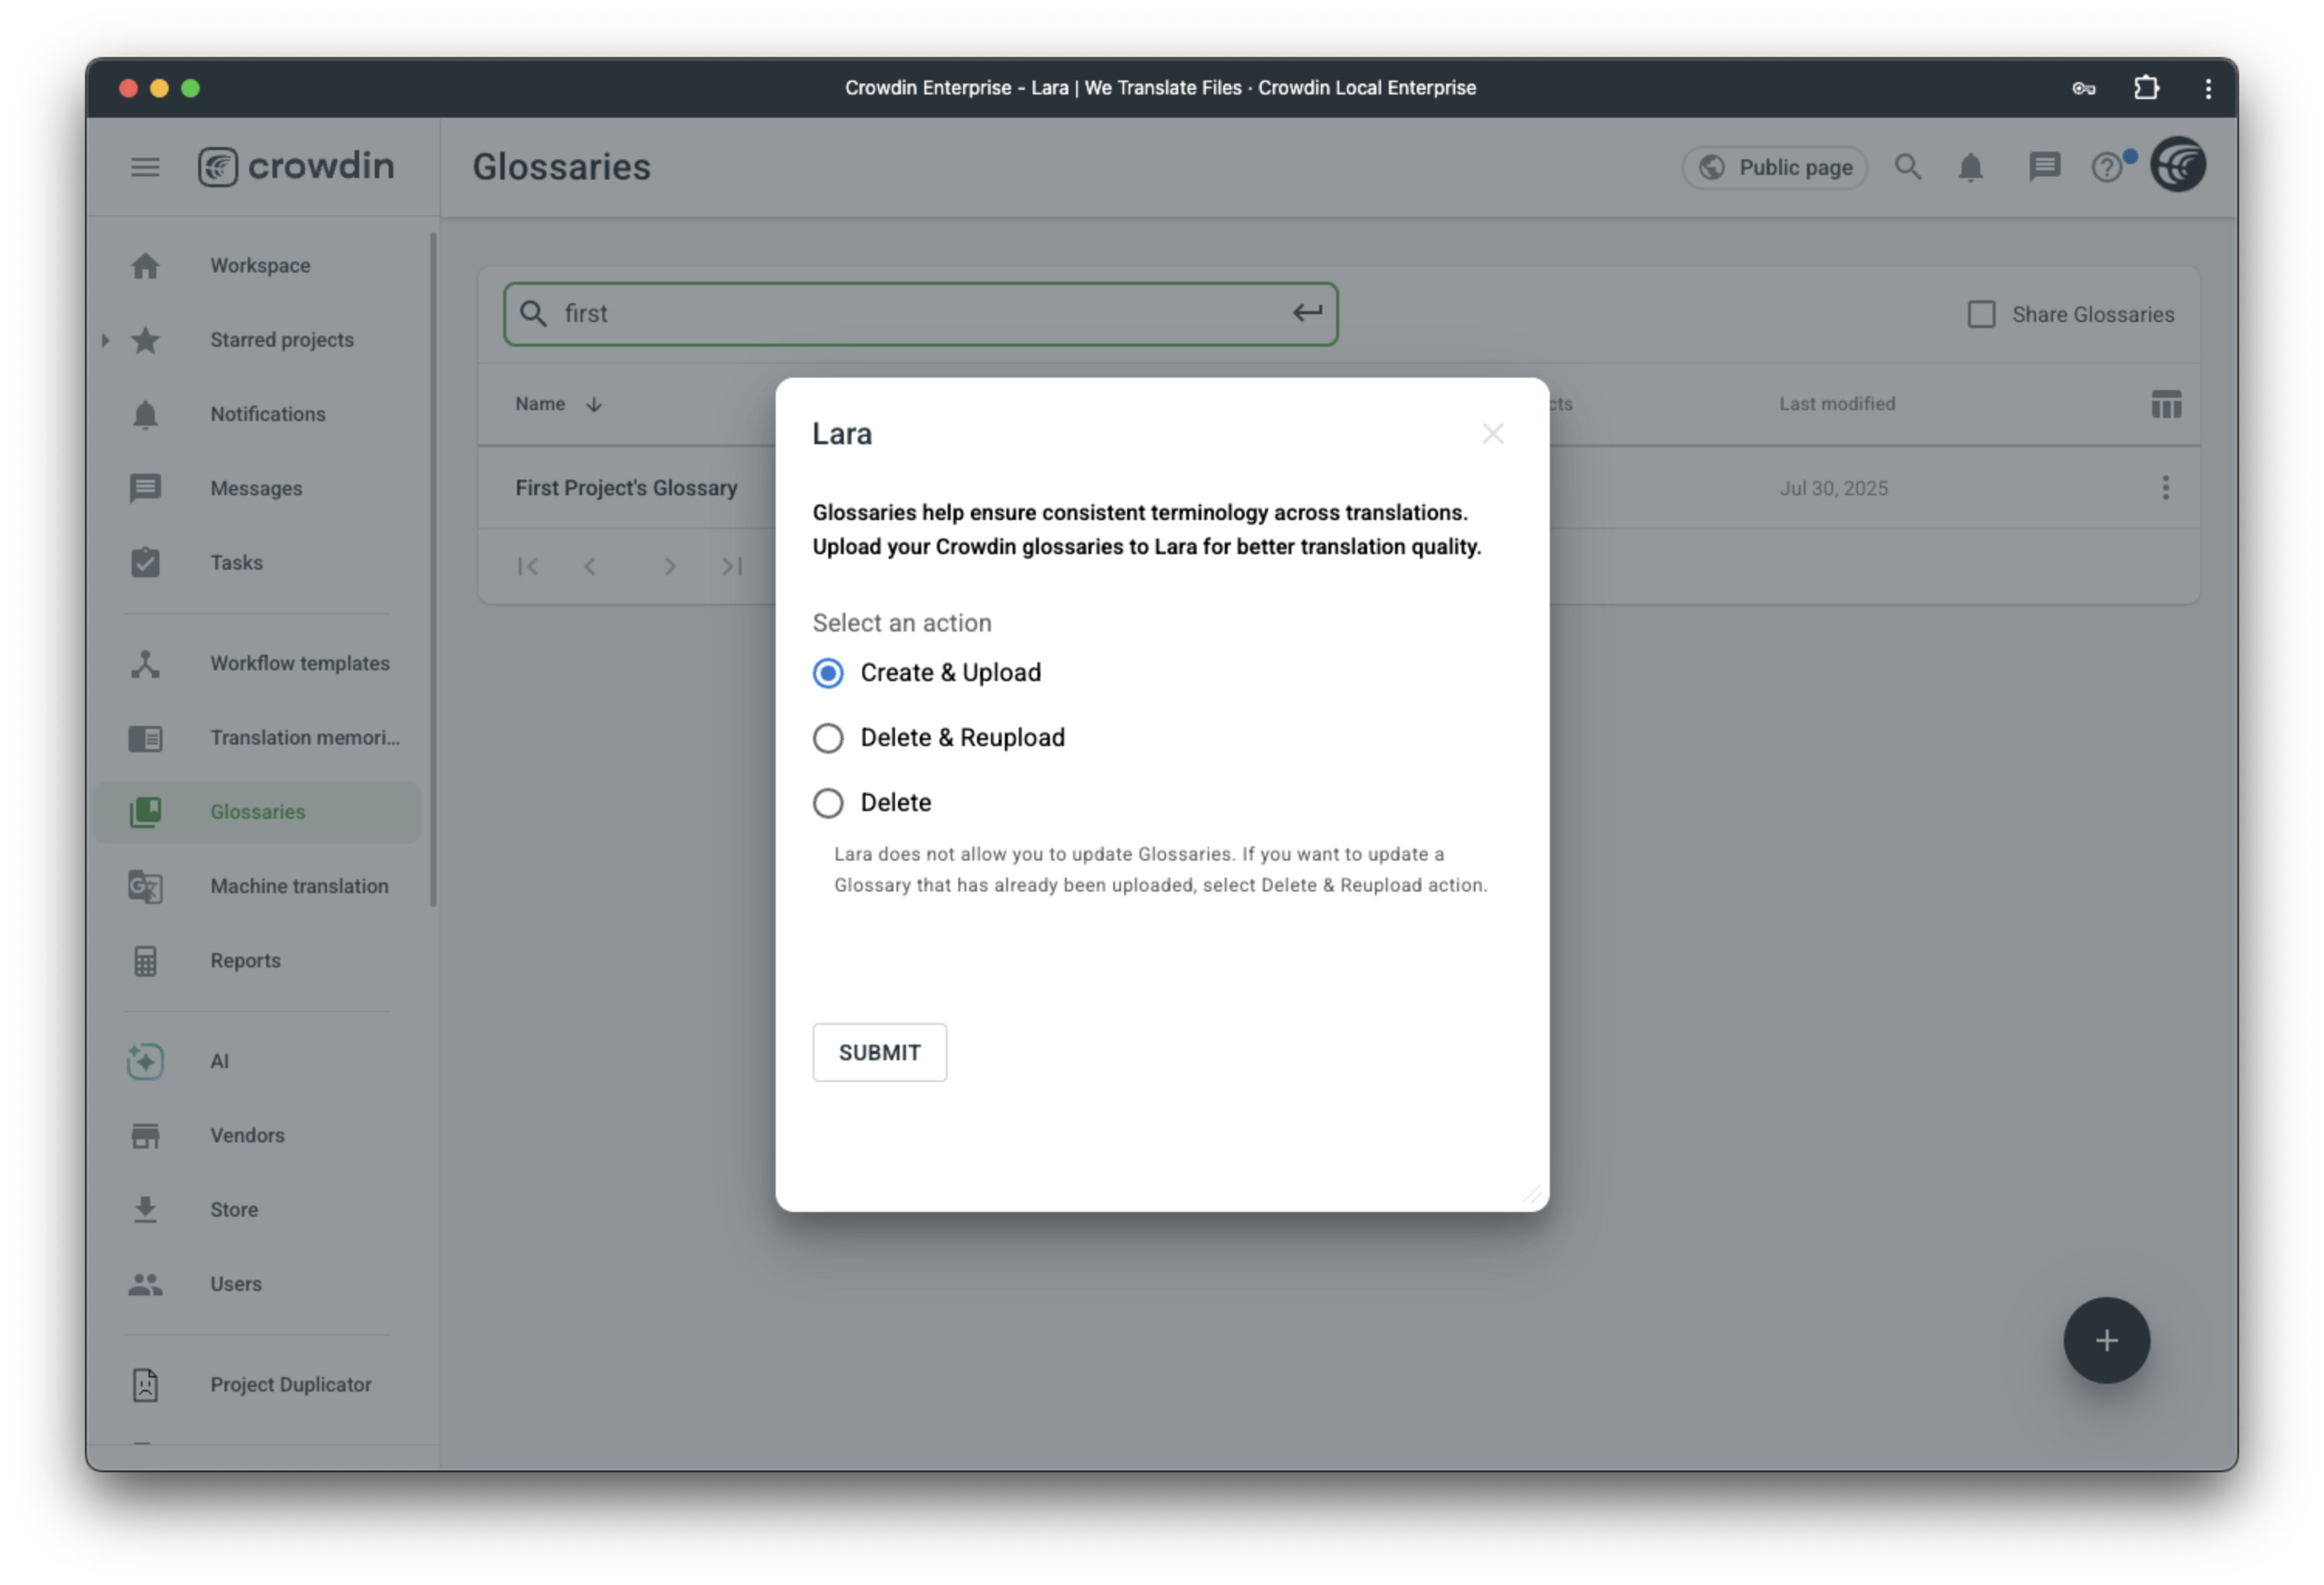The height and width of the screenshot is (1585, 2324).
Task: Click the floating add glossary plus button
Action: click(2106, 1340)
